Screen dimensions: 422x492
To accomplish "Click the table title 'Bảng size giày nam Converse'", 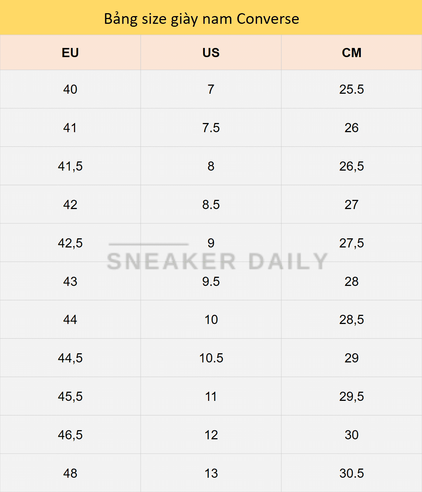I will click(201, 19).
